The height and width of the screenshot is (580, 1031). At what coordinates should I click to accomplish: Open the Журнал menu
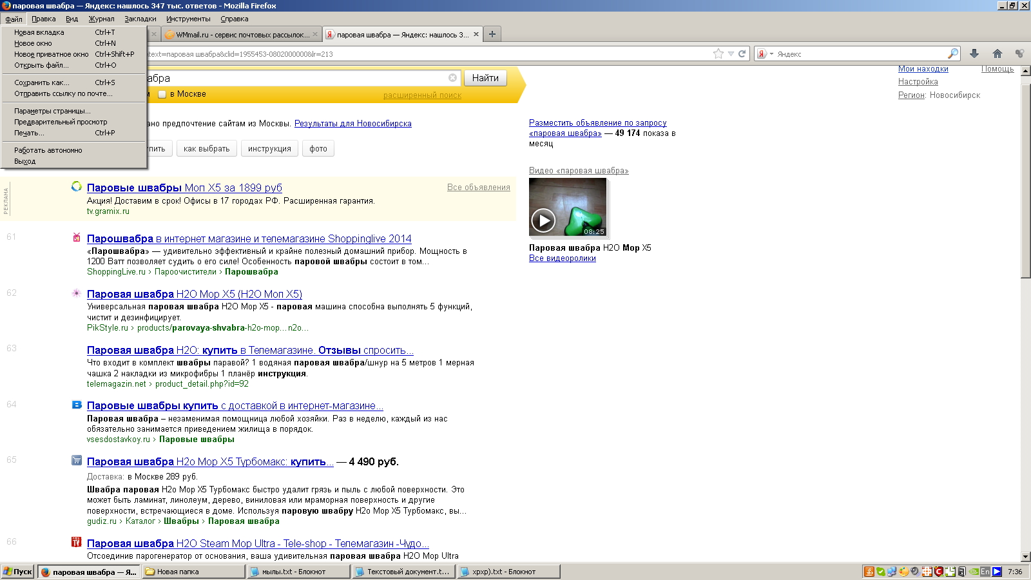click(x=101, y=19)
